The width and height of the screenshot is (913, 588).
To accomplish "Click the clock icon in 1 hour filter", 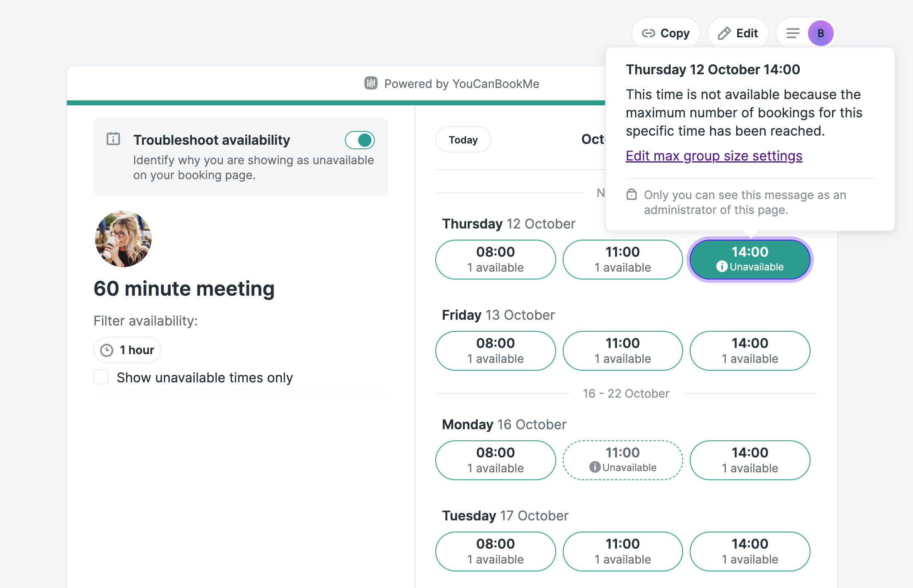I will [x=107, y=350].
